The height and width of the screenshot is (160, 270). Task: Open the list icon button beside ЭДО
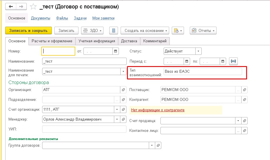[113, 30]
